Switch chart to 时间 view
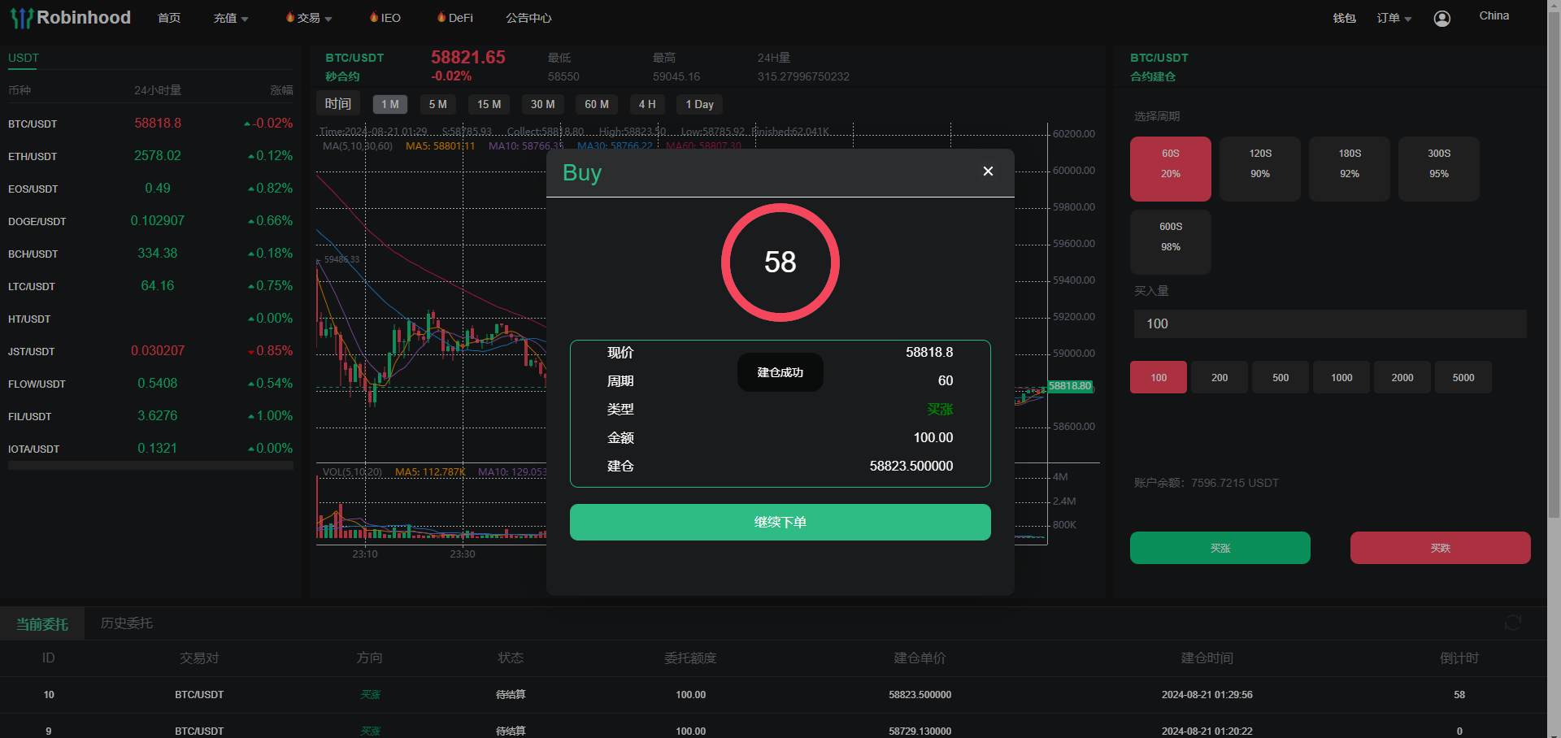This screenshot has height=738, width=1561. click(x=338, y=104)
